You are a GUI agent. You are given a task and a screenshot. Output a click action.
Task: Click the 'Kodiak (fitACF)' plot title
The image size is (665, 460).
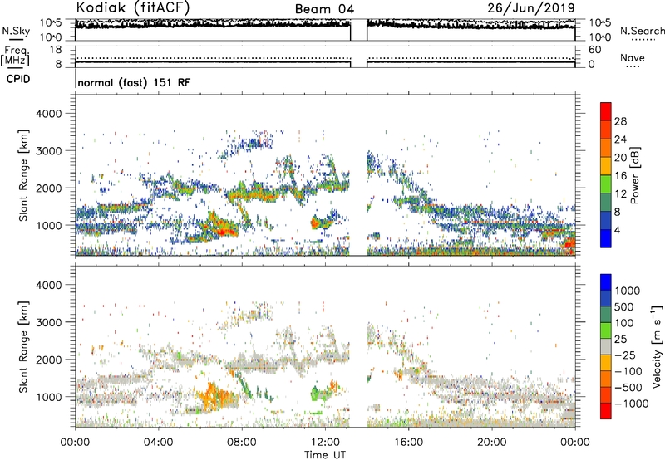tap(133, 7)
